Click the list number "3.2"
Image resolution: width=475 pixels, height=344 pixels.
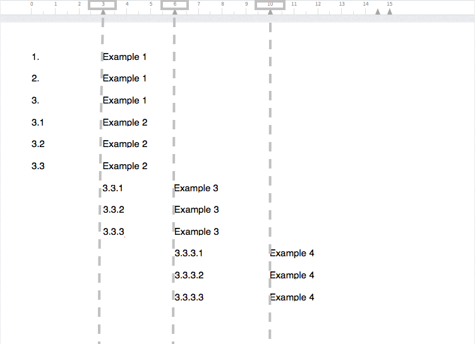[x=38, y=144]
